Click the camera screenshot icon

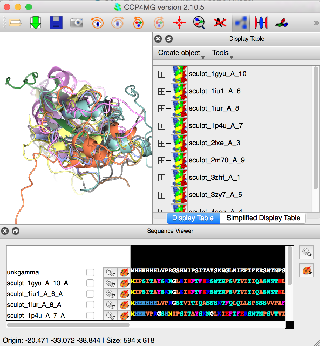tap(77, 23)
